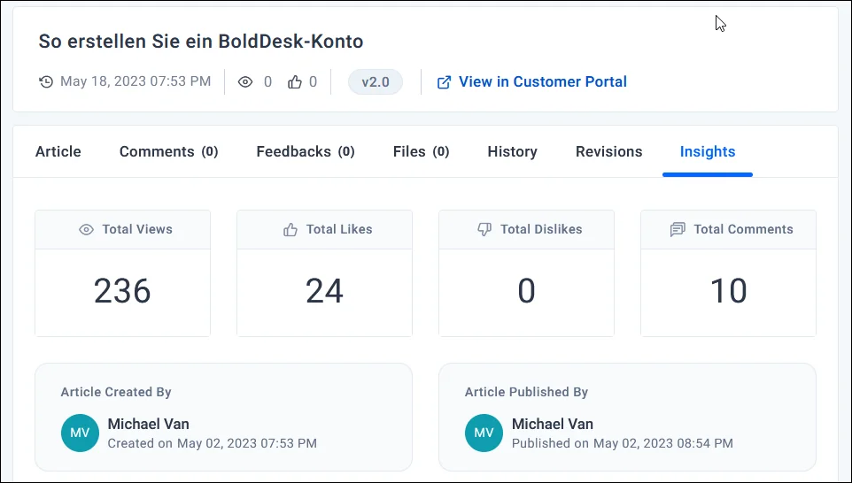Image resolution: width=852 pixels, height=483 pixels.
Task: Click the thumbs-down icon in Total Dislikes card
Action: 484,230
